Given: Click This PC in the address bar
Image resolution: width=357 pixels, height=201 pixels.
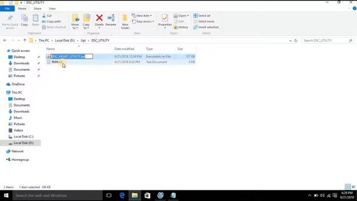Looking at the screenshot, I should 44,40.
